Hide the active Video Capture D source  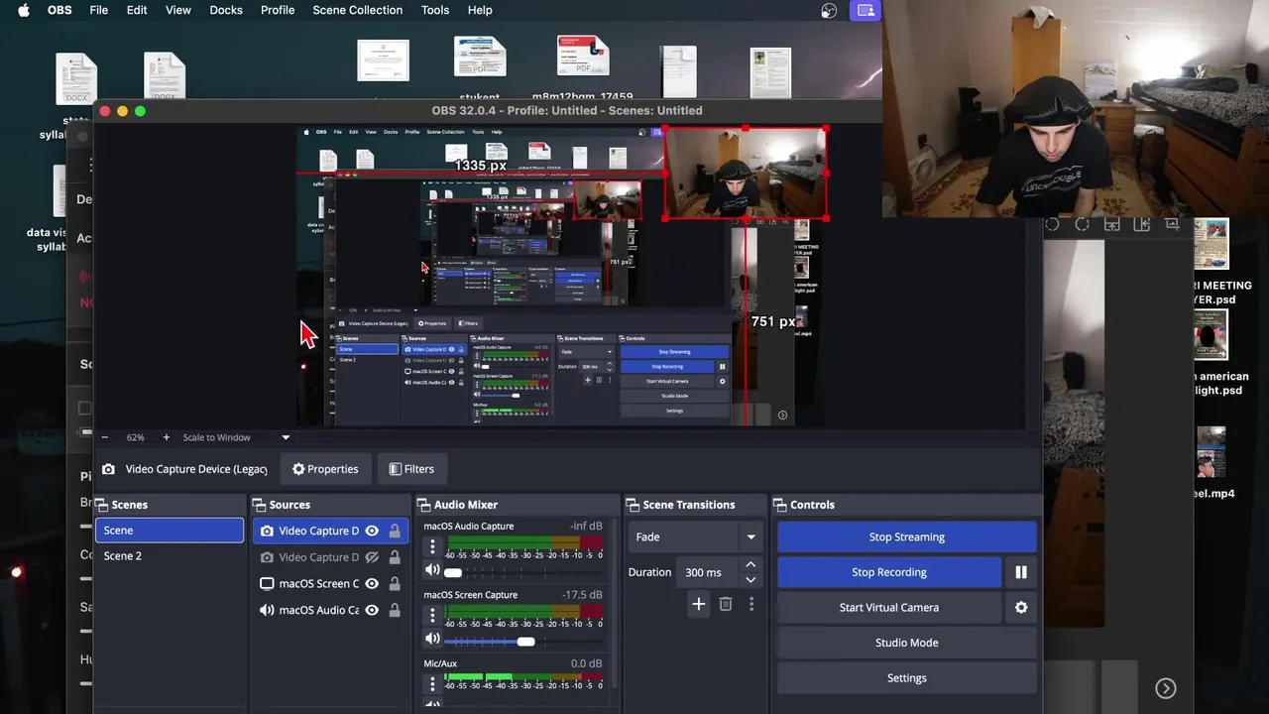click(x=372, y=531)
